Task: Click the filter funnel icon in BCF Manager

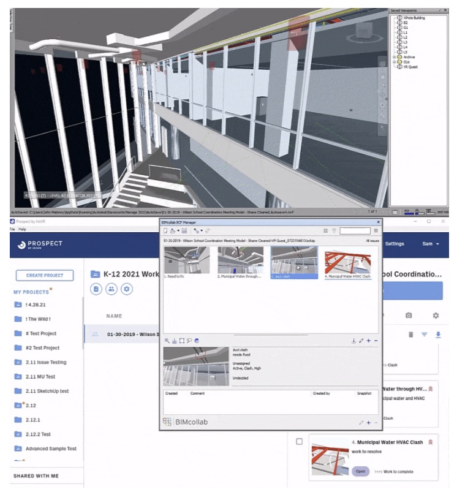Action: pos(334,231)
